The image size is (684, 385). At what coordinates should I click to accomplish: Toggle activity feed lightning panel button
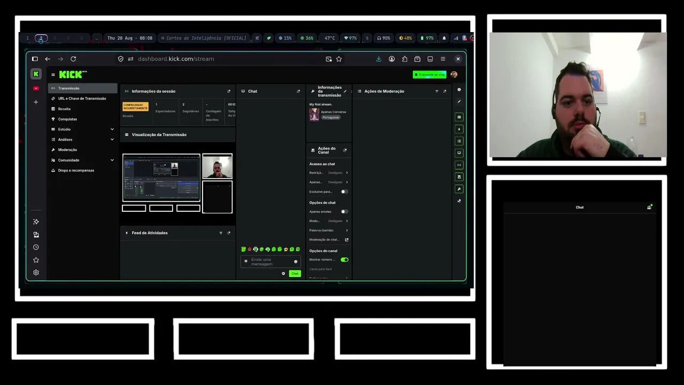(x=459, y=129)
